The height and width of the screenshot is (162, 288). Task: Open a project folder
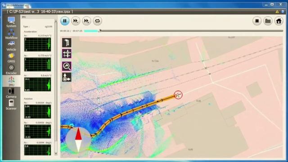(x=268, y=21)
